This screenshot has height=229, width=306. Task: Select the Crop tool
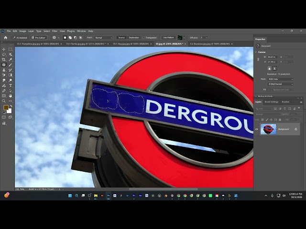pyautogui.click(x=4, y=60)
